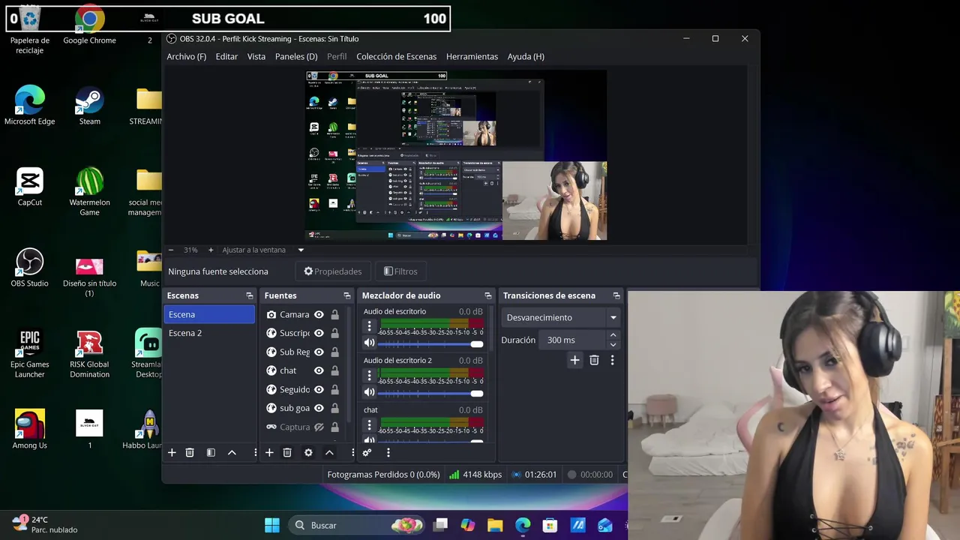The width and height of the screenshot is (960, 540).
Task: Click the OBS preview canvas
Action: click(457, 156)
